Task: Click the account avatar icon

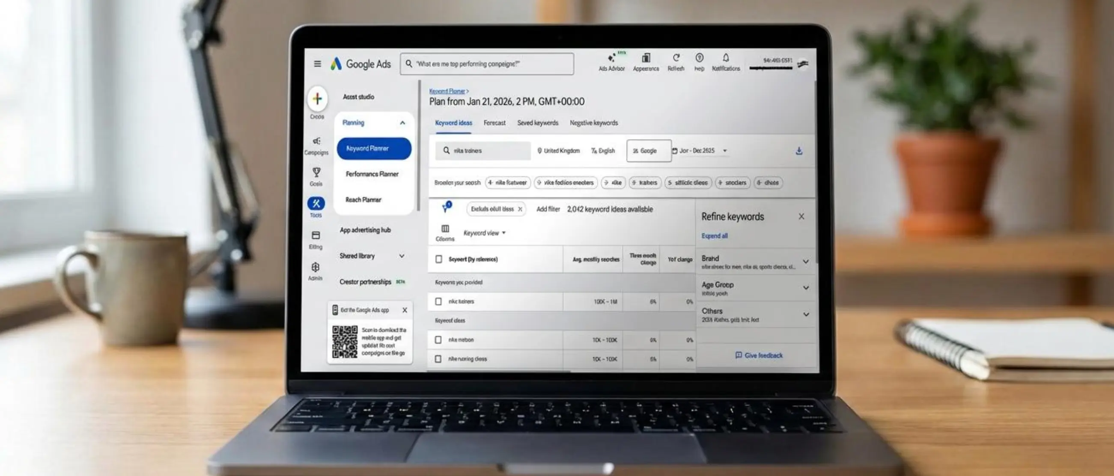Action: (803, 64)
